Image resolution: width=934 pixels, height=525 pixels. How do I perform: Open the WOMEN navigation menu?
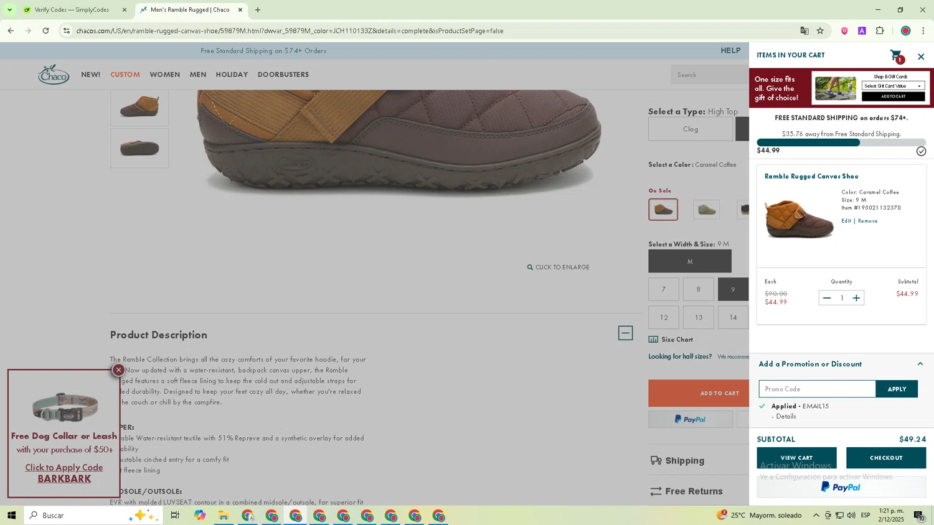pos(165,75)
